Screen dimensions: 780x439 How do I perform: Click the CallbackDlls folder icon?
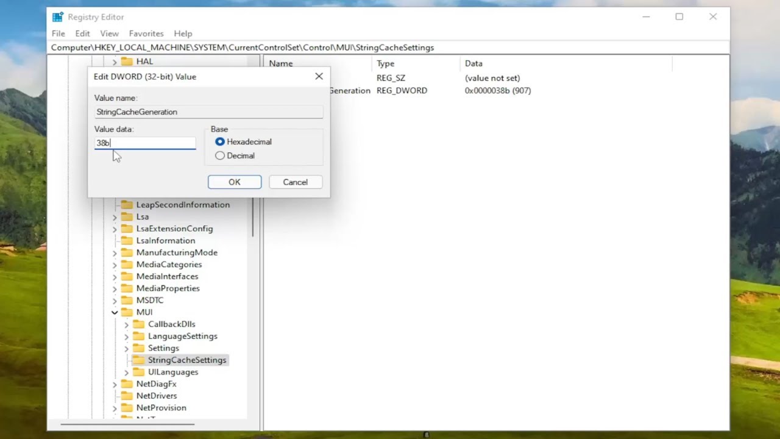139,324
